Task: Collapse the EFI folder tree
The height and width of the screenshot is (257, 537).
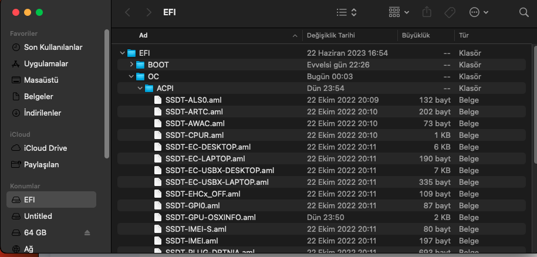Action: (x=123, y=53)
